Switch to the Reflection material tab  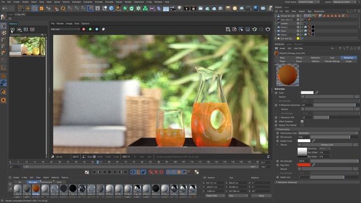pyautogui.click(x=315, y=58)
